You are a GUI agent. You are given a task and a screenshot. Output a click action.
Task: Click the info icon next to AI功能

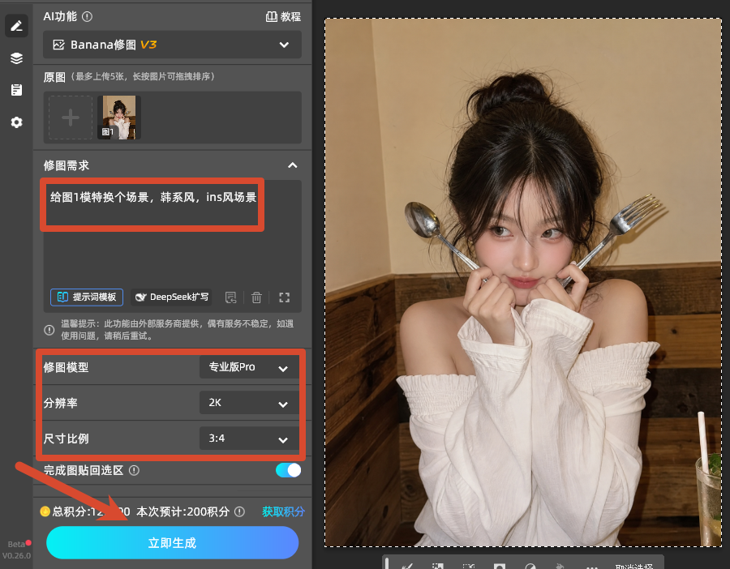(x=87, y=17)
